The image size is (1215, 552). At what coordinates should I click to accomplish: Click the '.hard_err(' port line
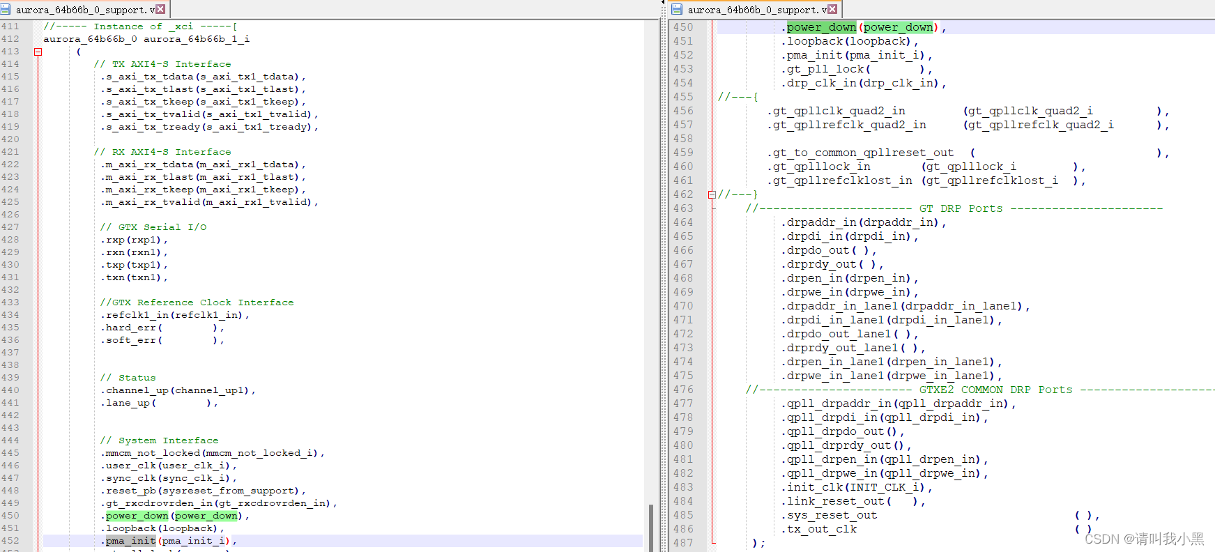click(162, 328)
